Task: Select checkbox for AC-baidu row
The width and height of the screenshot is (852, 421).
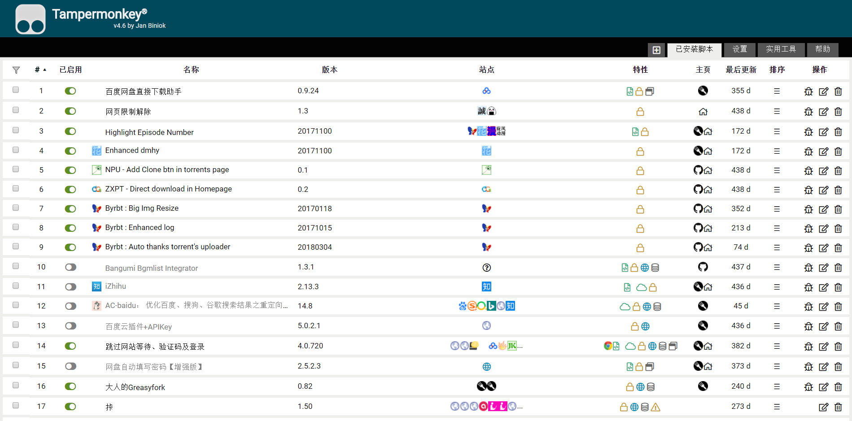Action: tap(16, 305)
